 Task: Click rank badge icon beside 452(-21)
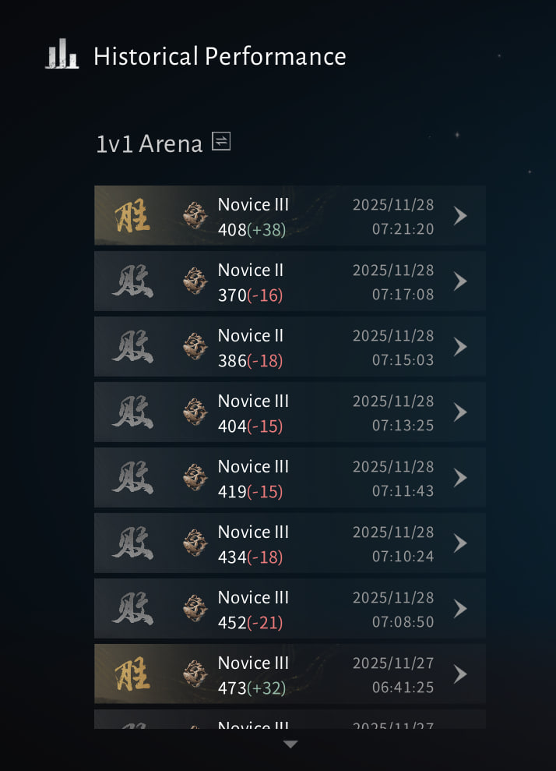[195, 608]
